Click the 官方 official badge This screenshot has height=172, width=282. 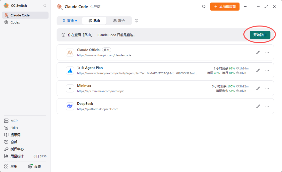coord(107,50)
